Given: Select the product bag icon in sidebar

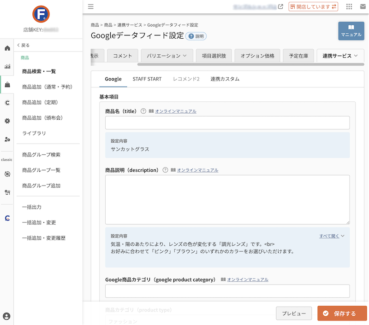Looking at the screenshot, I should click(7, 85).
